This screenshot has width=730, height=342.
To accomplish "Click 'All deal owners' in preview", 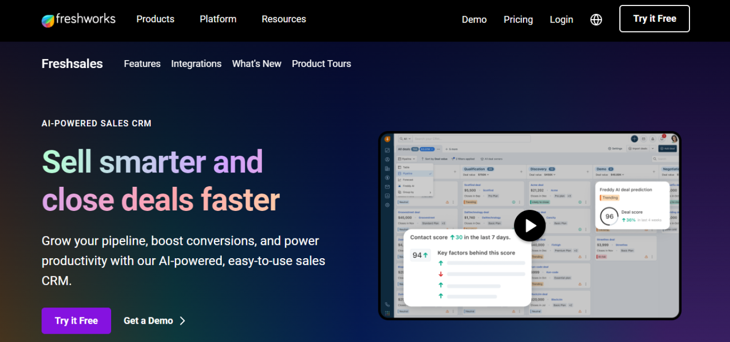I will (491, 159).
